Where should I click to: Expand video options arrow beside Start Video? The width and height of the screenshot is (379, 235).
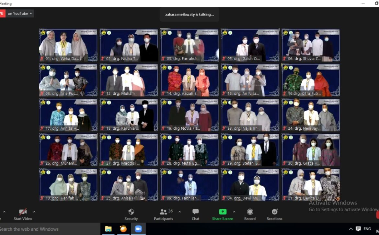click(x=34, y=212)
